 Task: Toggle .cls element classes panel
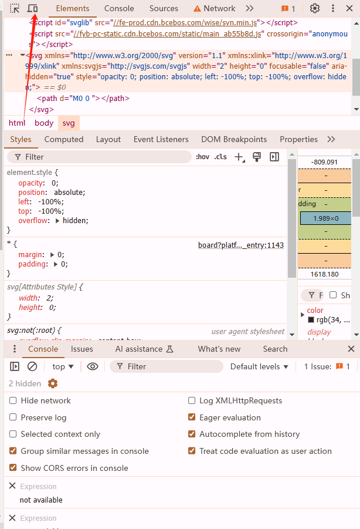pyautogui.click(x=220, y=157)
